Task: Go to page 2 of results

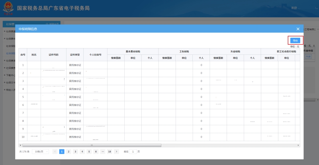Action: (69, 152)
